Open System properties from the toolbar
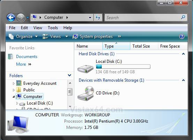The width and height of the screenshot is (193, 140). click(93, 36)
